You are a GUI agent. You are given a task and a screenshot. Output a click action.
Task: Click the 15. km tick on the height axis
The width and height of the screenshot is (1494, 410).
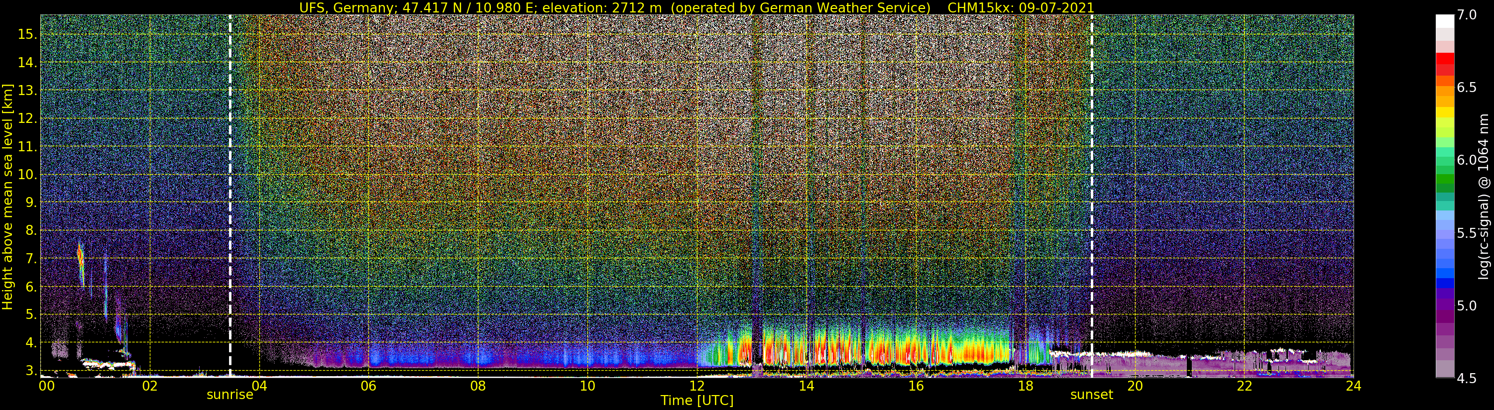[x=27, y=34]
